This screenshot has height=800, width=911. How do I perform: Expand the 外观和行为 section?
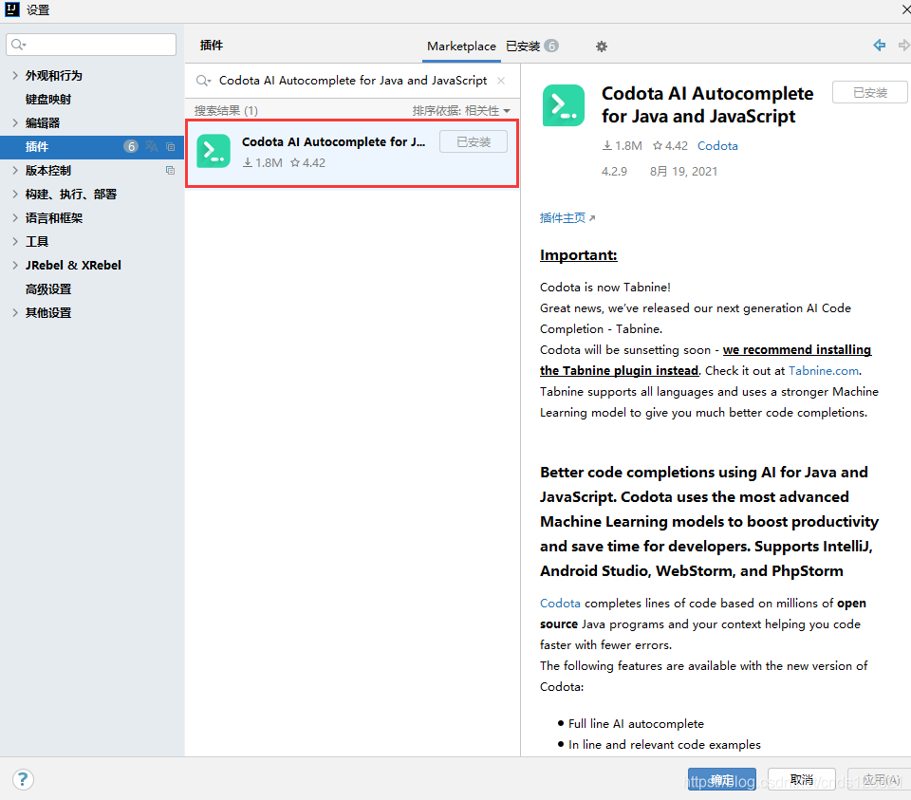[15, 75]
